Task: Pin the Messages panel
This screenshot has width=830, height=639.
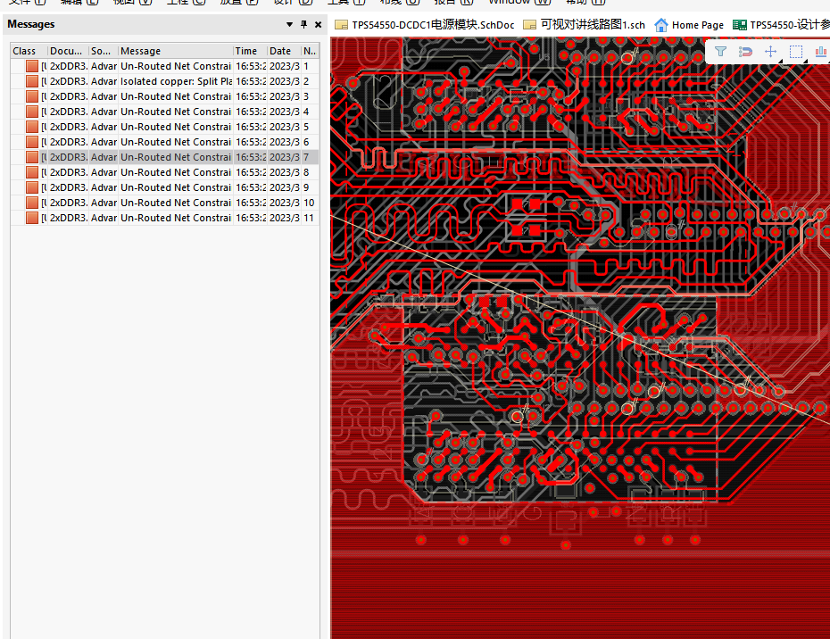Action: [303, 24]
